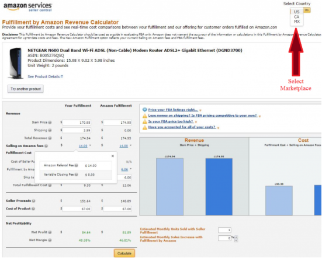The image size is (322, 258).
Task: Increase the monthly sales increase percentage stepper
Action: coord(236,237)
